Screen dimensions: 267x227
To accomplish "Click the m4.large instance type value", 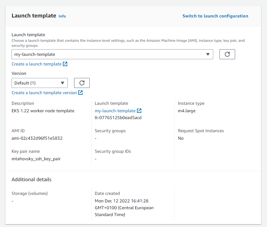I will [x=187, y=111].
